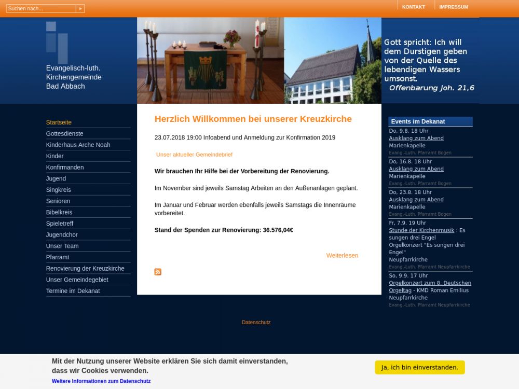This screenshot has height=389, width=519.
Task: Click the Datenschutz footer link
Action: (256, 322)
